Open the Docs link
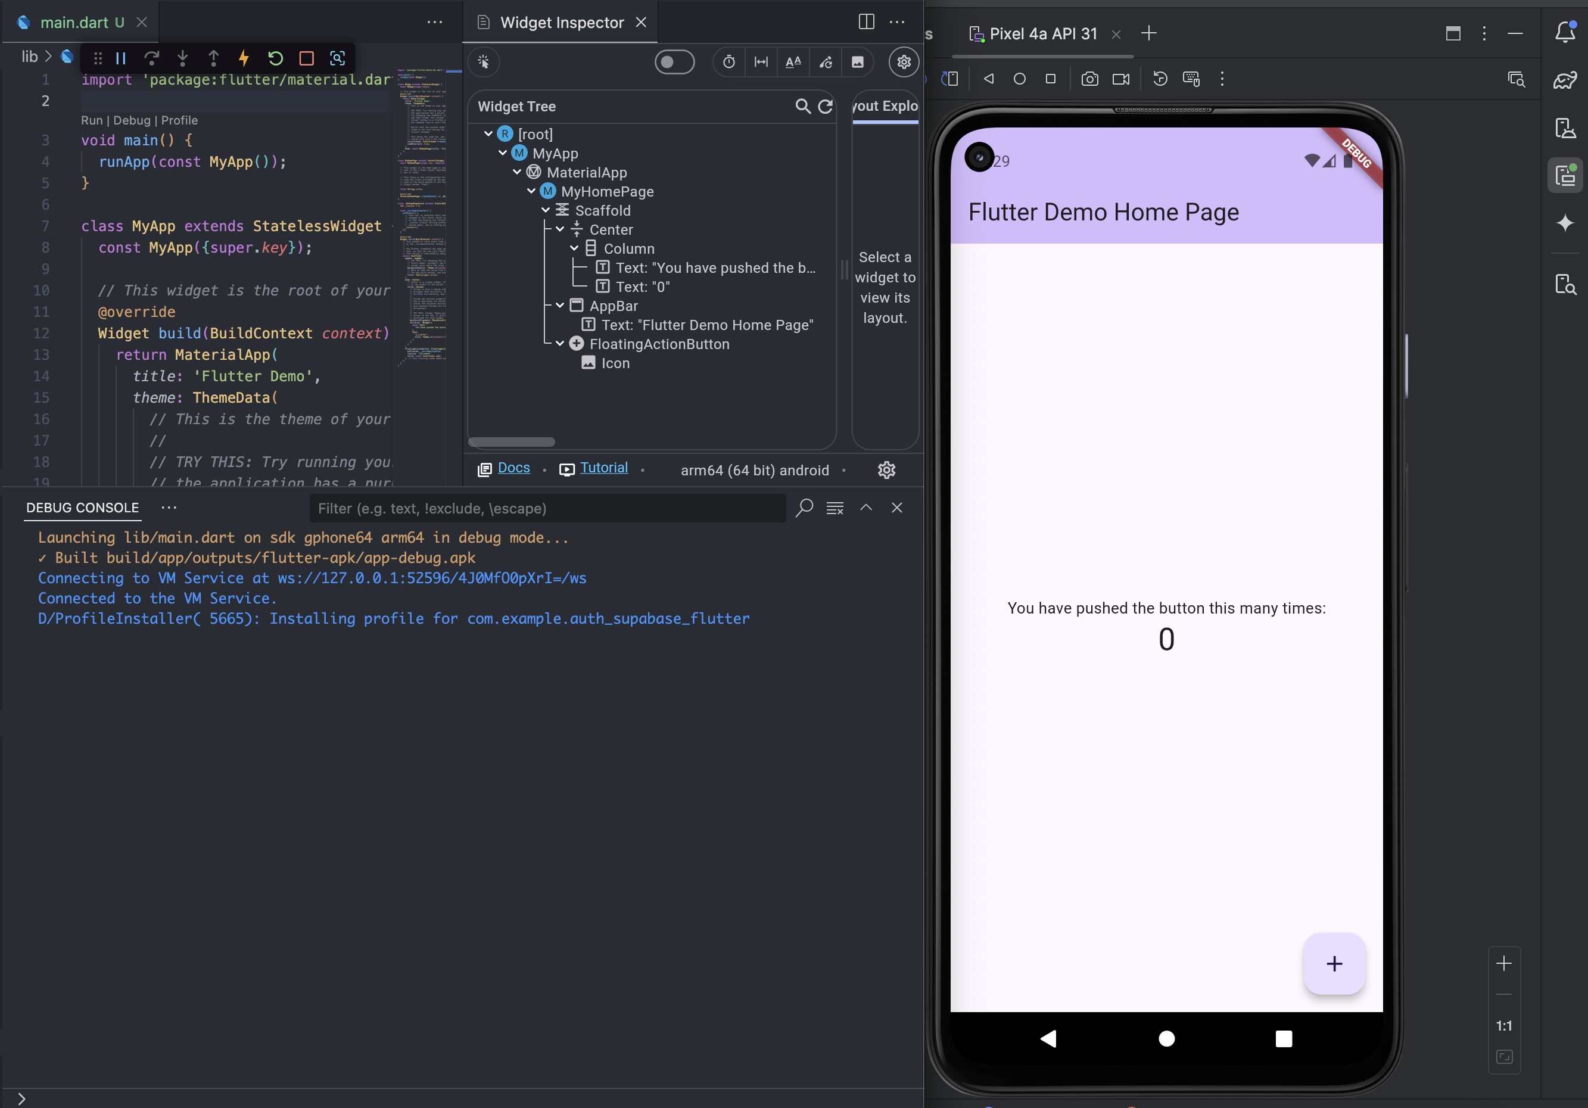Screen dimensions: 1588x1108 tap(514, 468)
